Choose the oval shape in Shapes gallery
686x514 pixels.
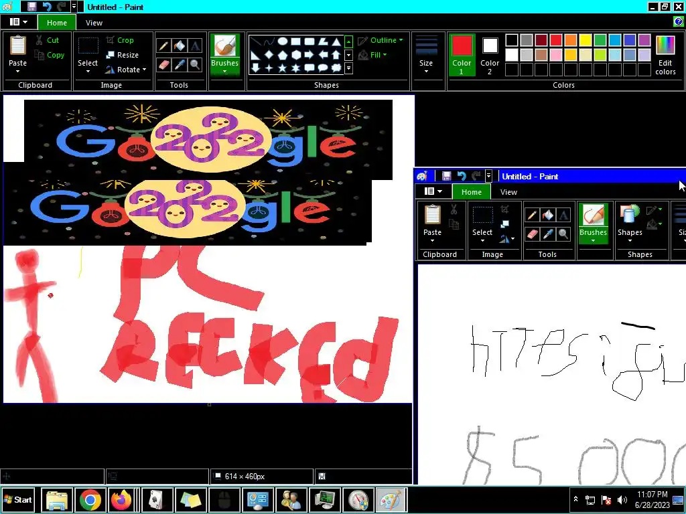283,41
